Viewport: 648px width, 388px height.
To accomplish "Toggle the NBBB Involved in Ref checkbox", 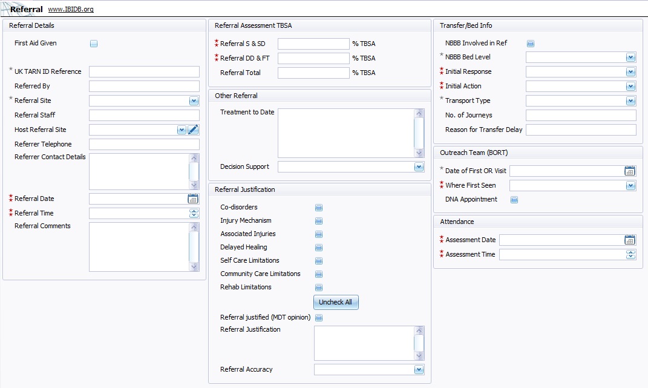I will coord(531,44).
